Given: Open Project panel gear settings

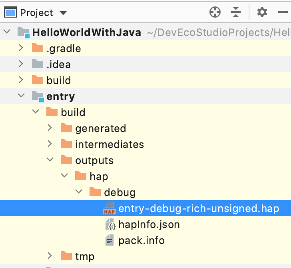Looking at the screenshot, I should (x=262, y=12).
